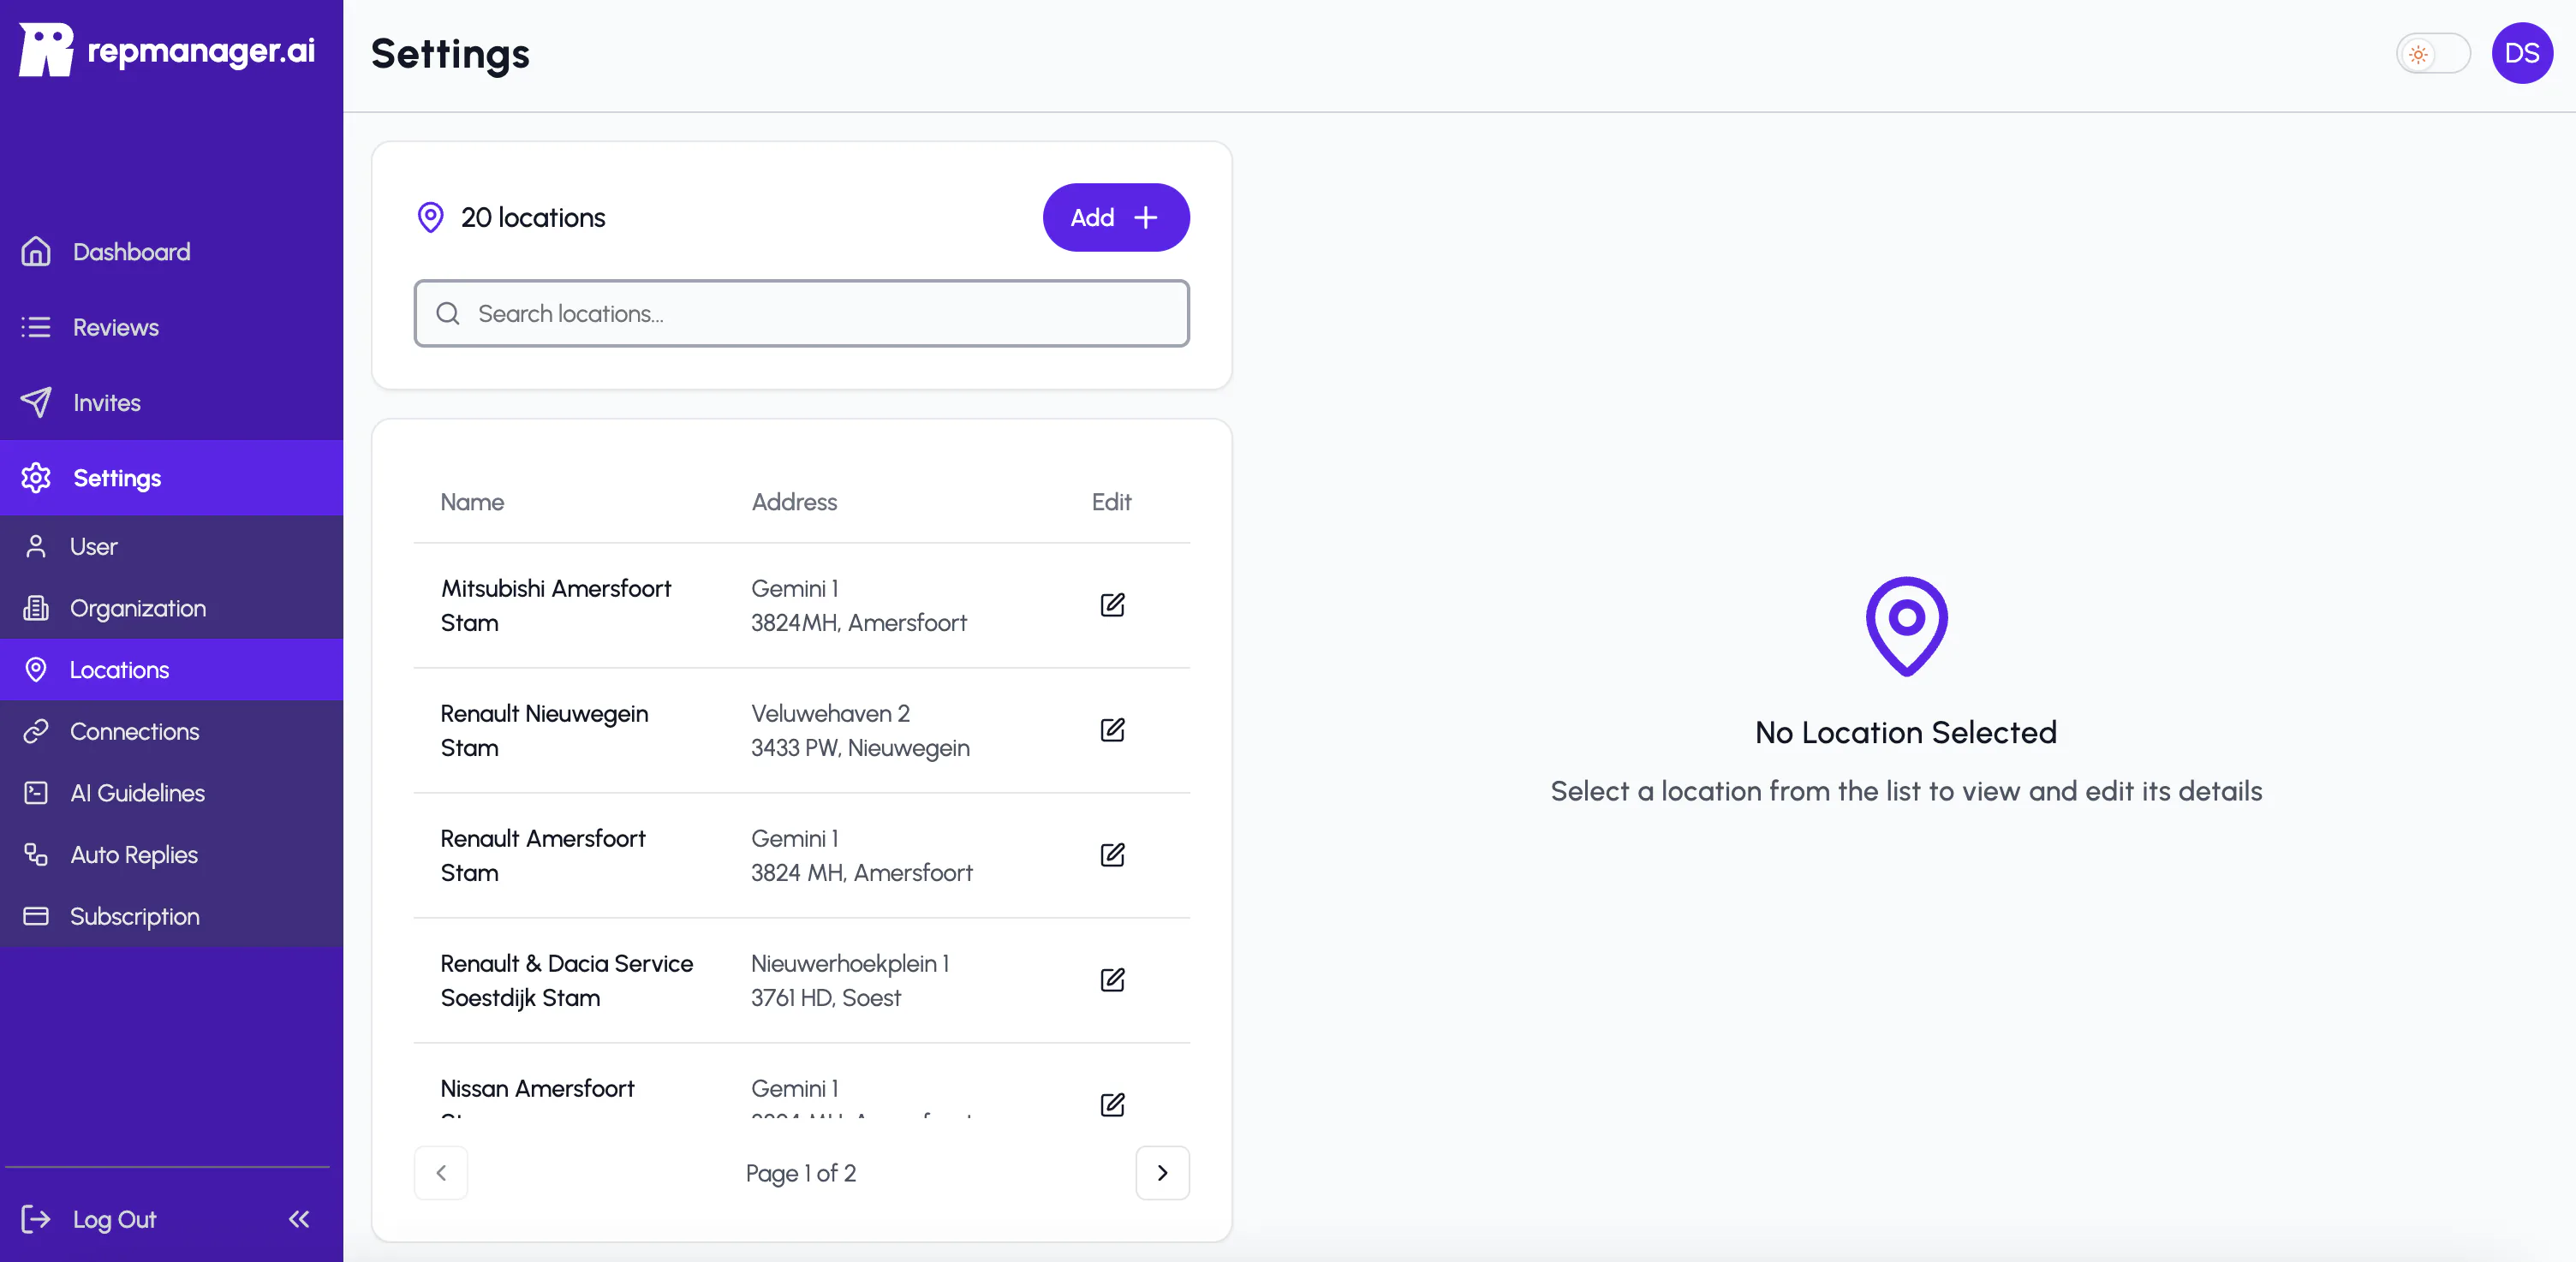Viewport: 2576px width, 1262px height.
Task: Click the Name column header
Action: point(472,502)
